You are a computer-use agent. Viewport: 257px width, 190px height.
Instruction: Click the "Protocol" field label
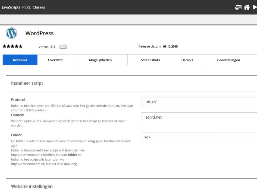point(18,100)
